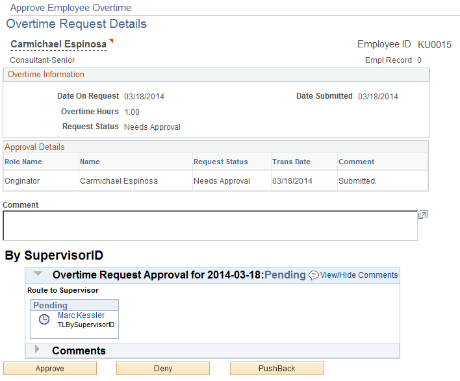Click the pending clock icon beside Marc Kessler

44,319
